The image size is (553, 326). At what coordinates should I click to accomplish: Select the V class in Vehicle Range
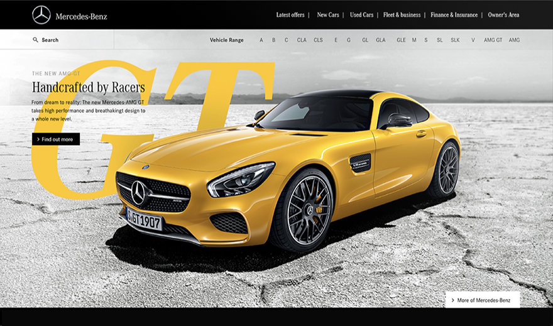473,40
